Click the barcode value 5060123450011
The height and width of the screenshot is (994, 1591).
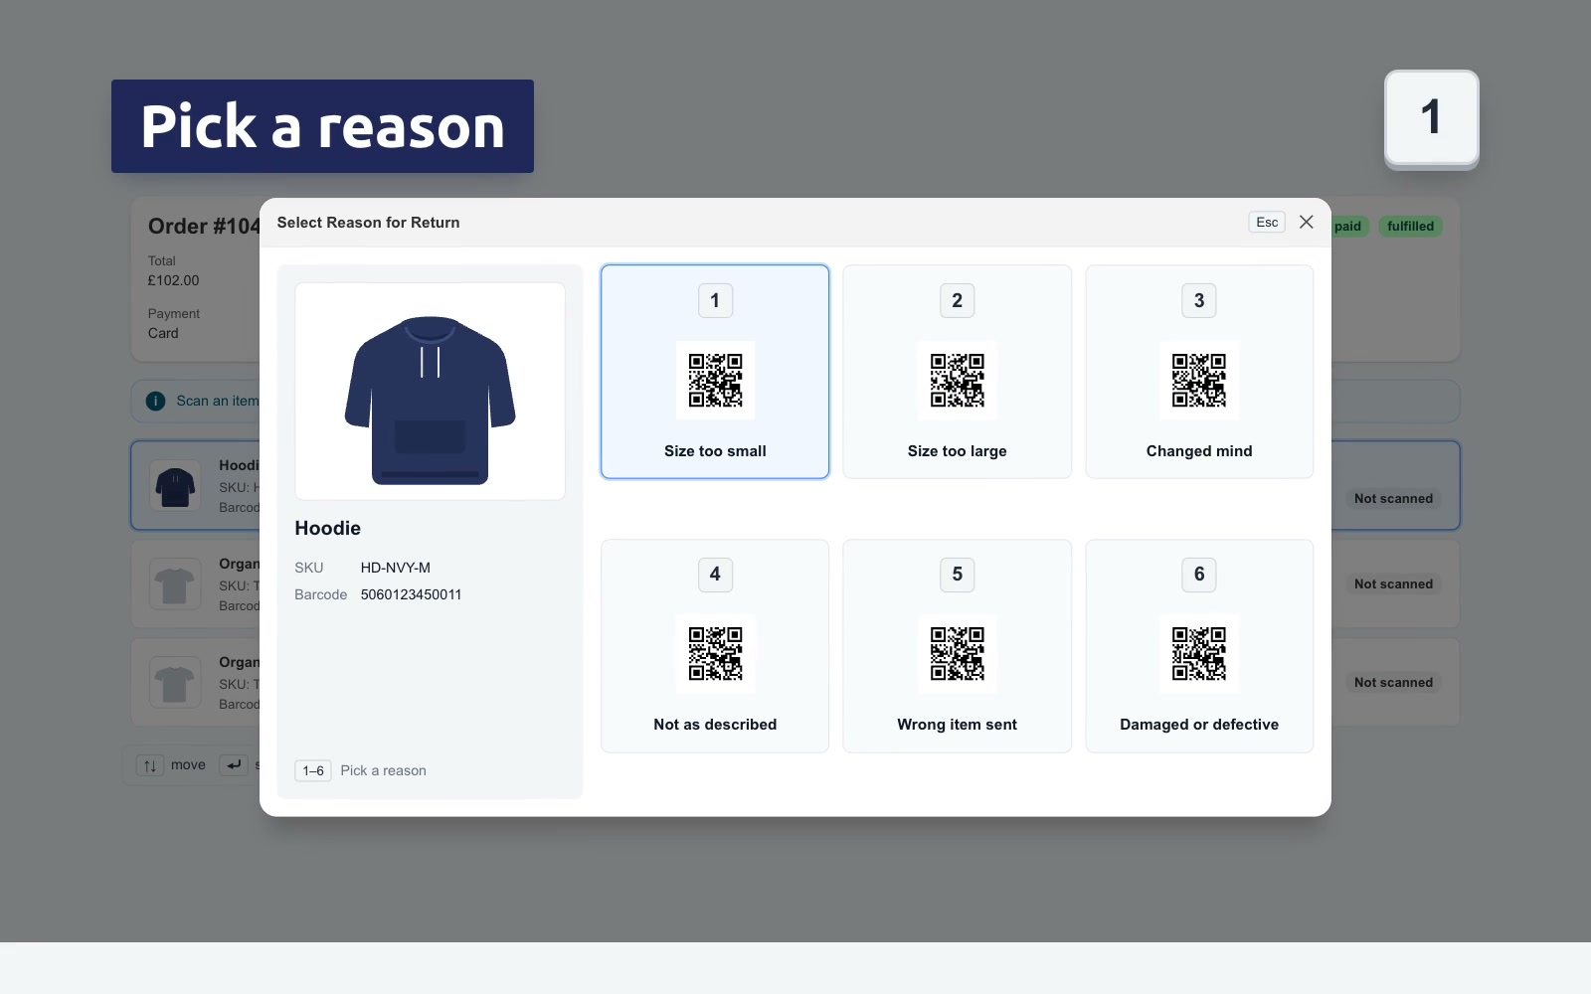point(411,594)
